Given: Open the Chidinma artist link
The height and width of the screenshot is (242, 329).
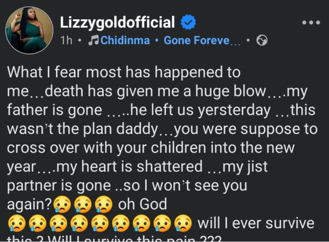Looking at the screenshot, I should (125, 40).
